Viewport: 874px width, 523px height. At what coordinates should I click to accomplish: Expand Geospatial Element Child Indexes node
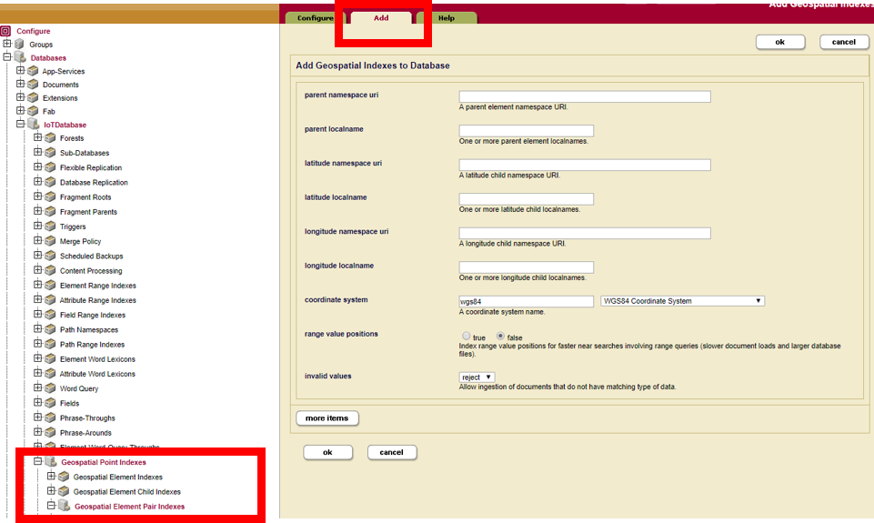51,490
